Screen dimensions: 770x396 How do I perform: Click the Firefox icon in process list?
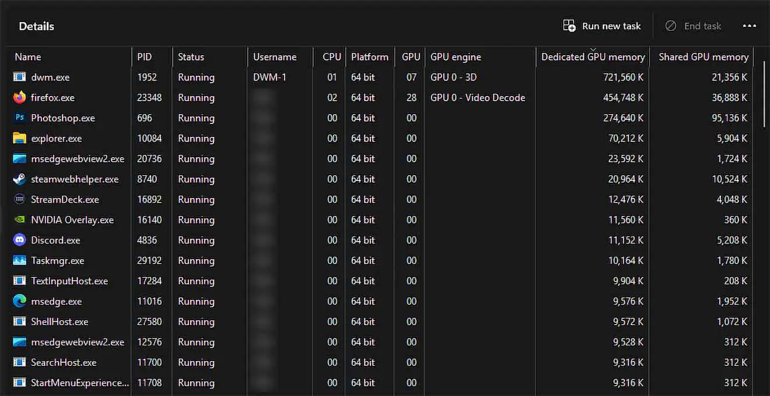tap(20, 97)
